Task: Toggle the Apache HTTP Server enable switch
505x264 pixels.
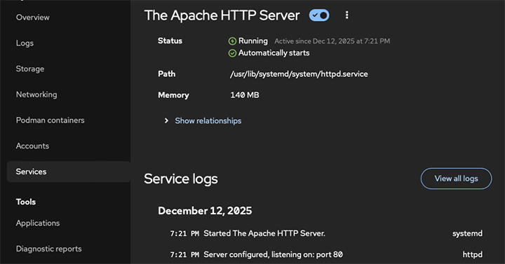Action: pyautogui.click(x=319, y=15)
